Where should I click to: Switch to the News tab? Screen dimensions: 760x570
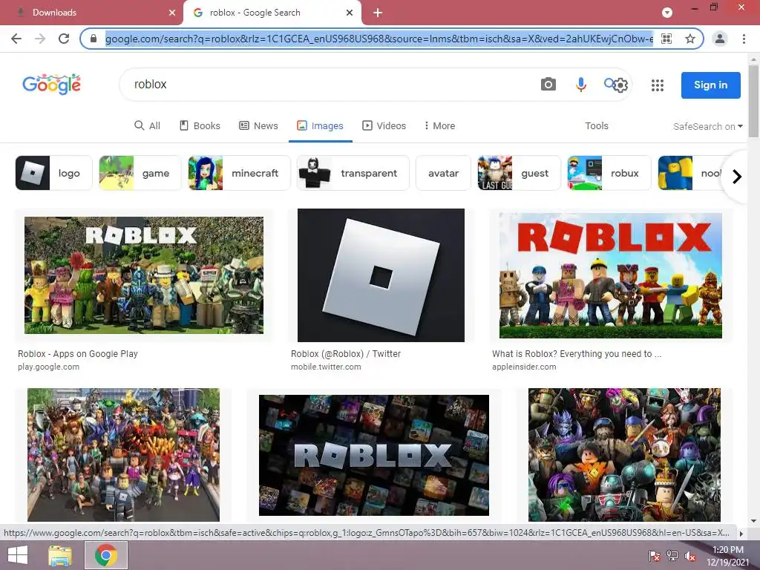click(258, 125)
